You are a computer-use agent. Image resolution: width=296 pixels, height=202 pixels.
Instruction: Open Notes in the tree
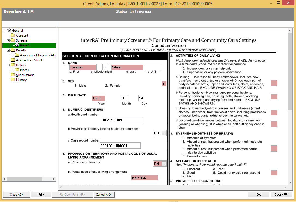coord(25,70)
